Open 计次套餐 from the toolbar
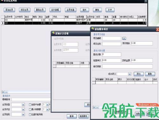The width and height of the screenshot is (159, 120). click(x=55, y=10)
